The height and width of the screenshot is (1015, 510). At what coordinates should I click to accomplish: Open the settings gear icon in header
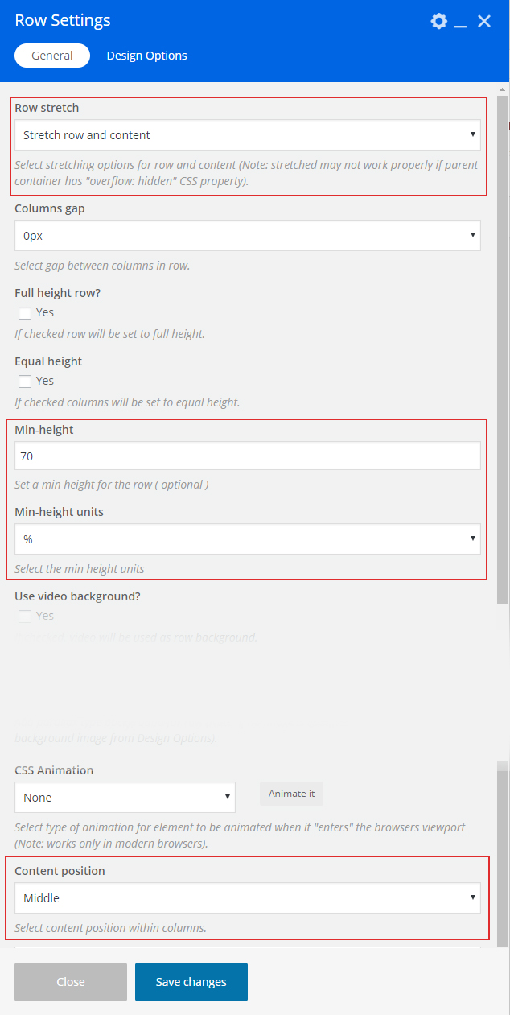click(x=438, y=21)
